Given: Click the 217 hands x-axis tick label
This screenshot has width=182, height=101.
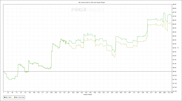Looking at the screenshot, I should click(x=43, y=93).
